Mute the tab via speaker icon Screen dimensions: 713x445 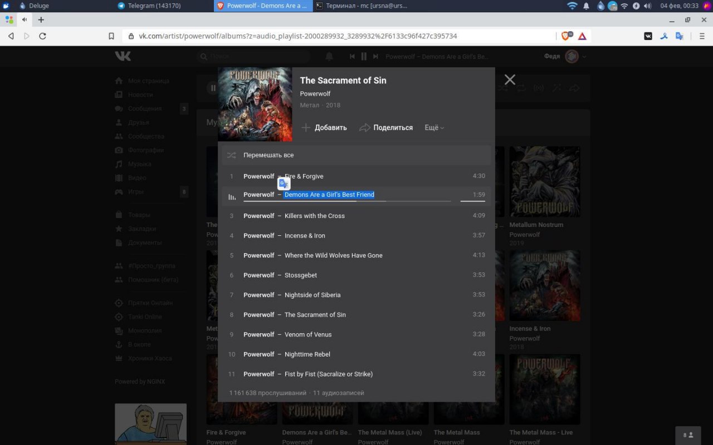point(25,19)
